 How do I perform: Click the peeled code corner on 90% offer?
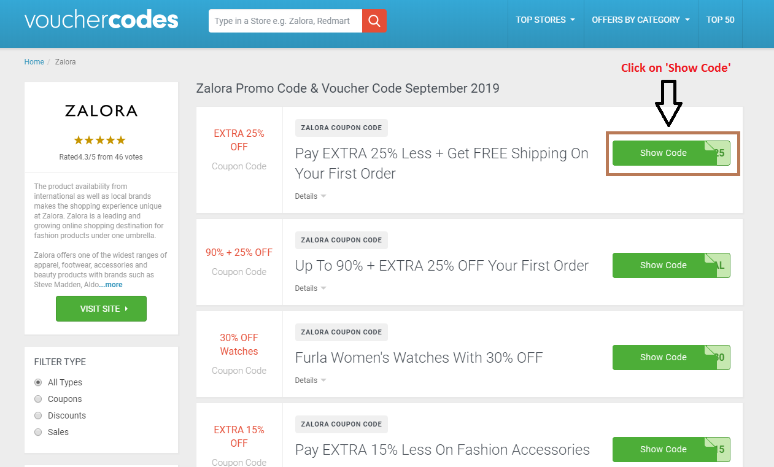(718, 265)
